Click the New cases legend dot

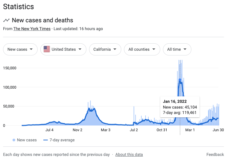14,140
